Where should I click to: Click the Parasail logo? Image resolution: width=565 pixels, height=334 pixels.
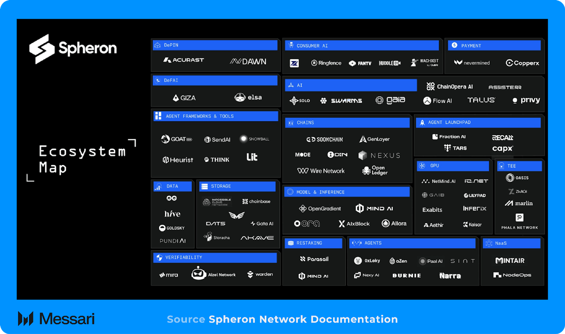[314, 259]
